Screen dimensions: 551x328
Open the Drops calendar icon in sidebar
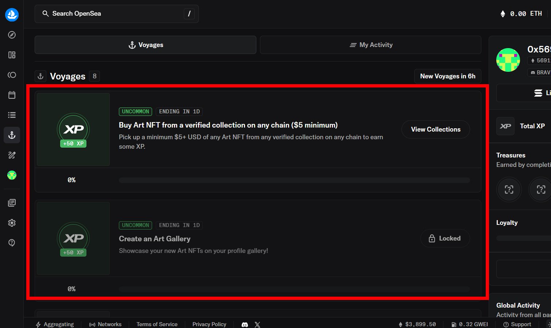(12, 95)
